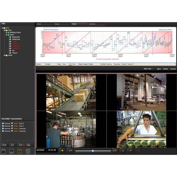Select the highlighted four-pane layout icon
177x177 pixels.
20,151
